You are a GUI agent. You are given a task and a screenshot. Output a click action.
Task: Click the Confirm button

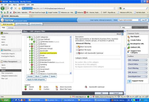45,76
